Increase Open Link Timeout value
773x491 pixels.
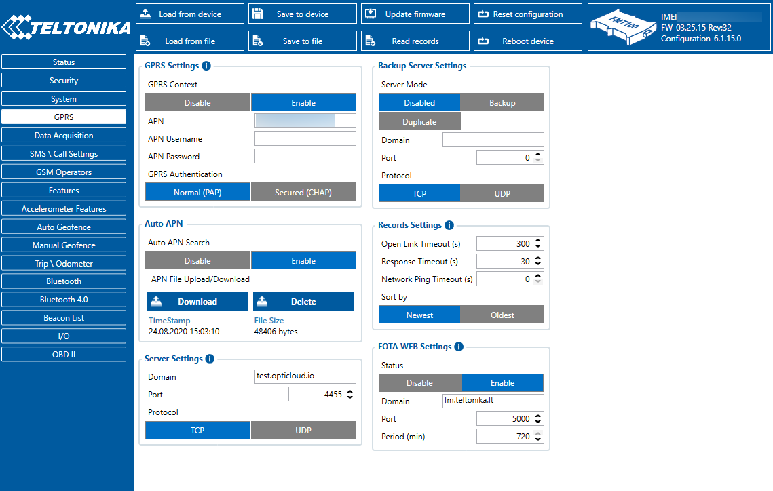pyautogui.click(x=538, y=241)
